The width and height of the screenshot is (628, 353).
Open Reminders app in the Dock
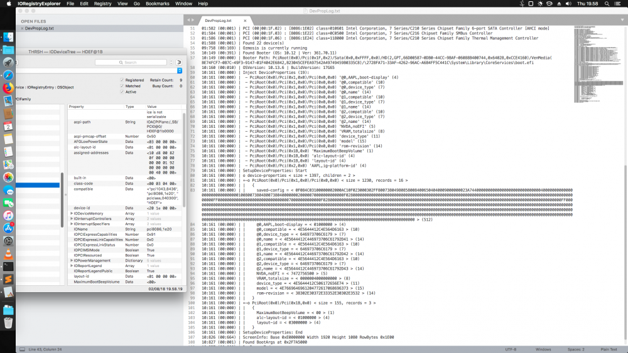click(8, 152)
